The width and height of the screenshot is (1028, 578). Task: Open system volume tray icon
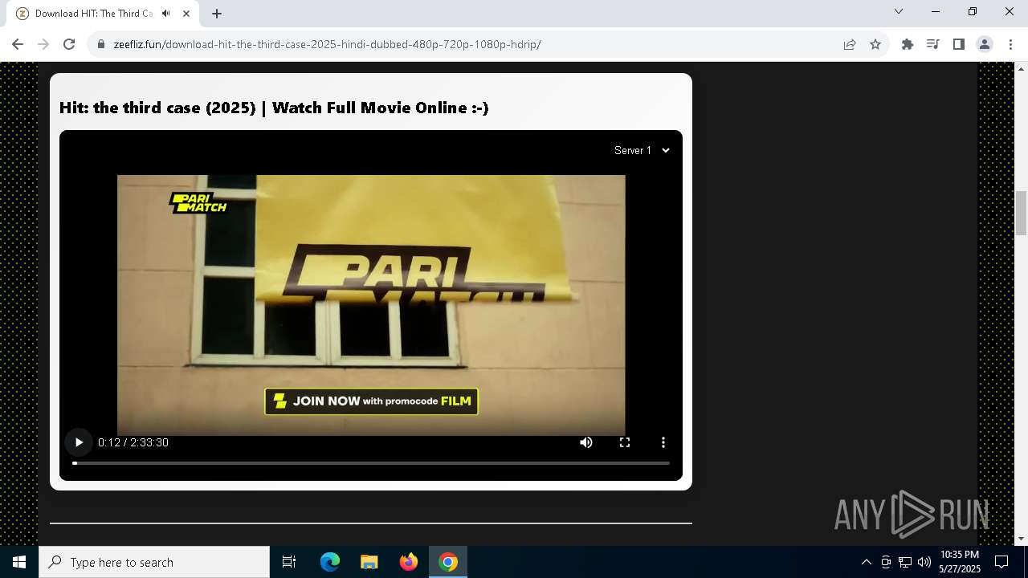pyautogui.click(x=924, y=562)
